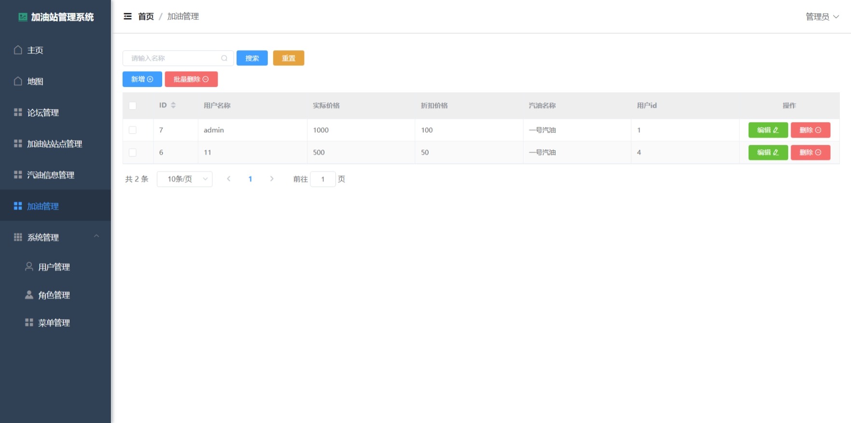Click the grid icon beside 系统管理

[x=18, y=237]
